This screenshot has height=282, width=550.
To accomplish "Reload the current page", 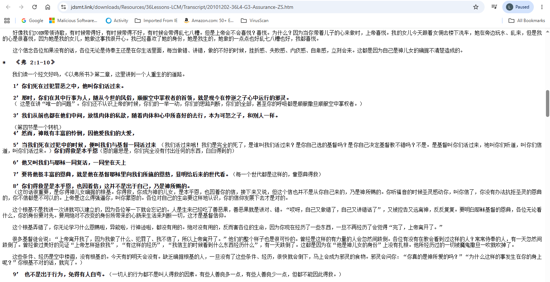I will [x=35, y=7].
